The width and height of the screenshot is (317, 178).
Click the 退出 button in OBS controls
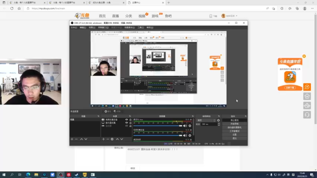(235, 138)
